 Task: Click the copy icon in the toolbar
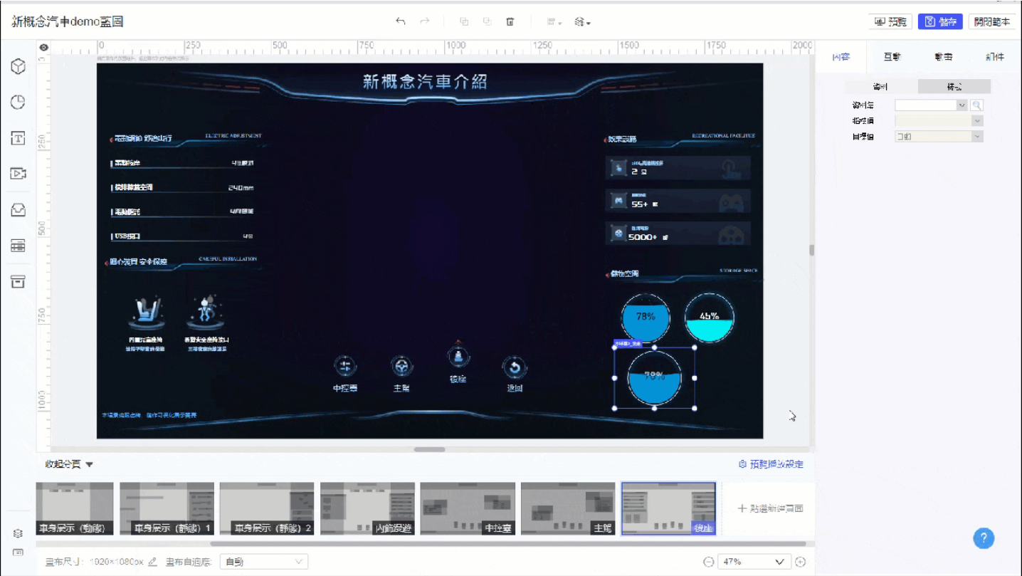[464, 21]
